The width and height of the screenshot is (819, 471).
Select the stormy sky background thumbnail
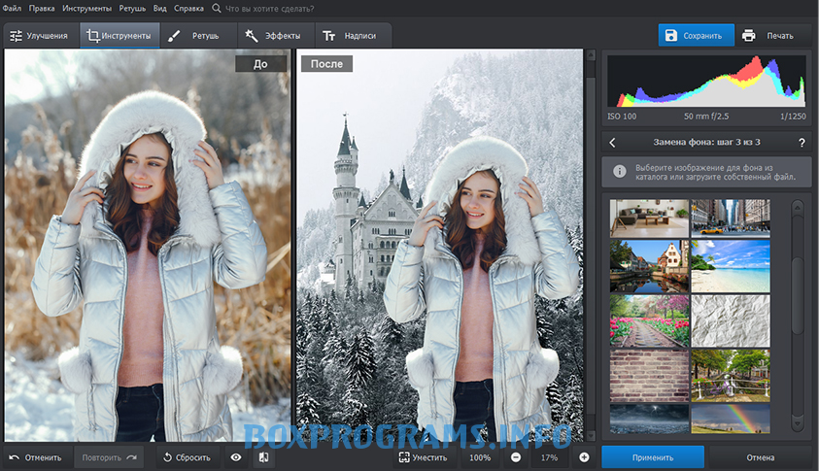pyautogui.click(x=649, y=419)
